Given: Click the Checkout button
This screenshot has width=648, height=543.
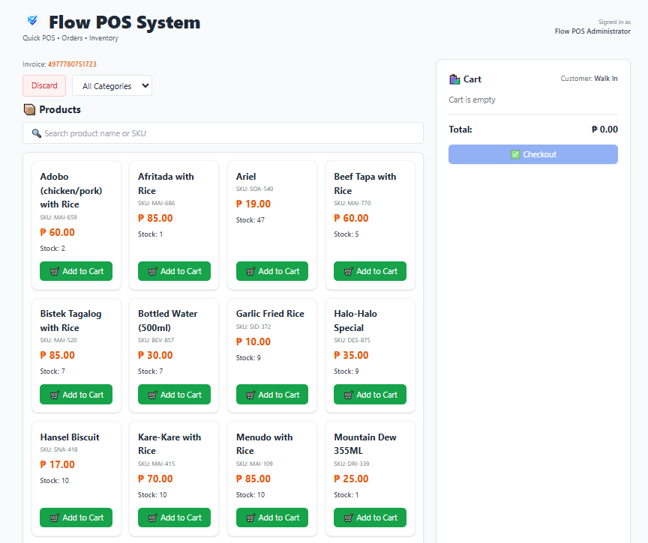Looking at the screenshot, I should [532, 154].
